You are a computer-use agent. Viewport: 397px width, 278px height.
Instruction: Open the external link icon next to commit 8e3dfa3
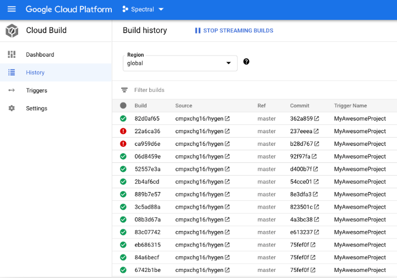[315, 194]
